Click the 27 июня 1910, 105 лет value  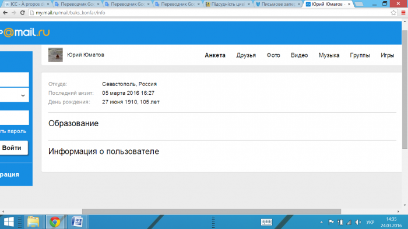[x=131, y=102]
